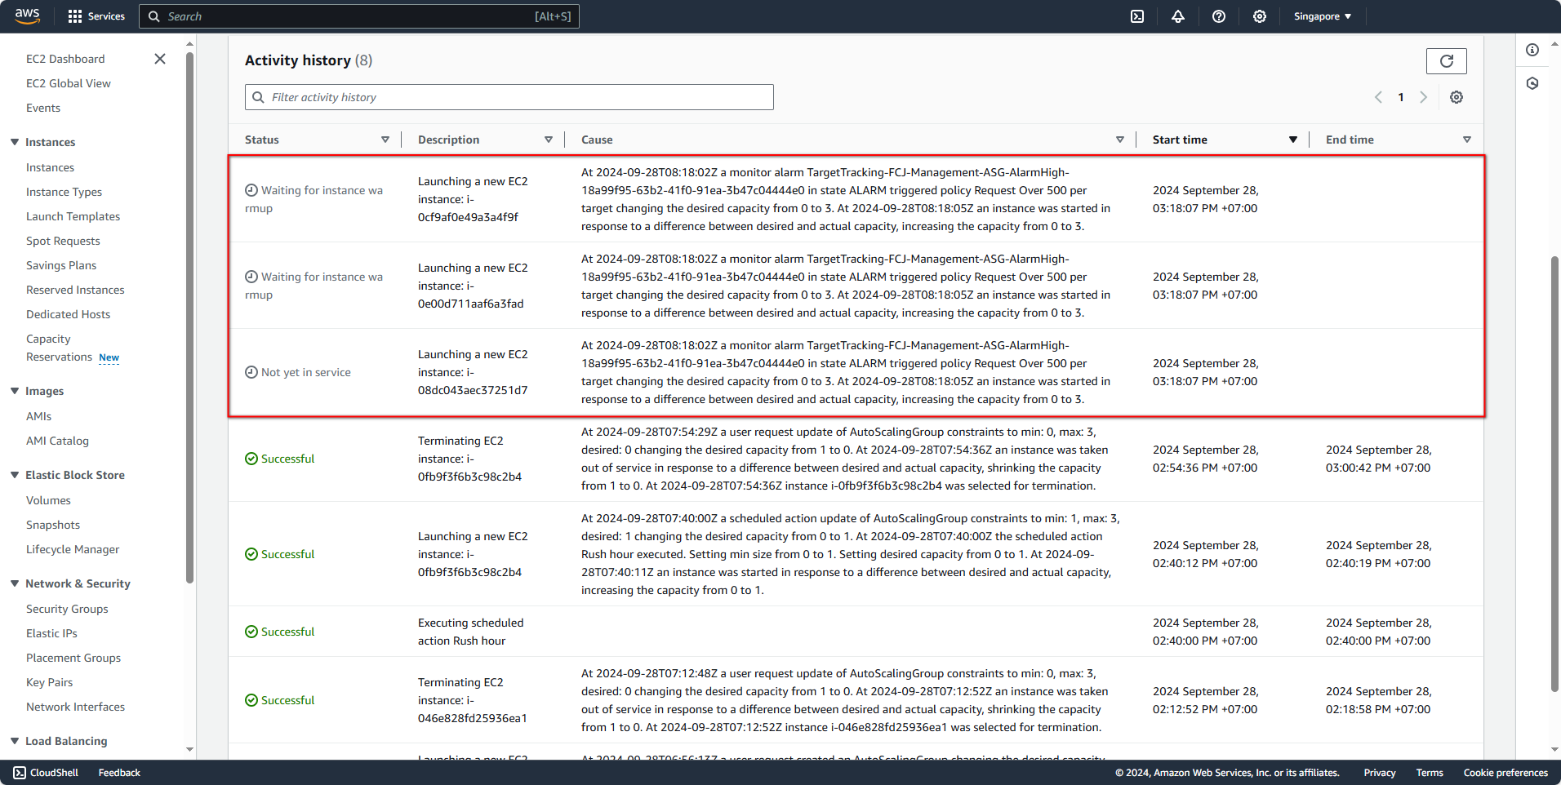Viewport: 1561px width, 785px height.
Task: Open the Status column filter dropdown
Action: (385, 140)
